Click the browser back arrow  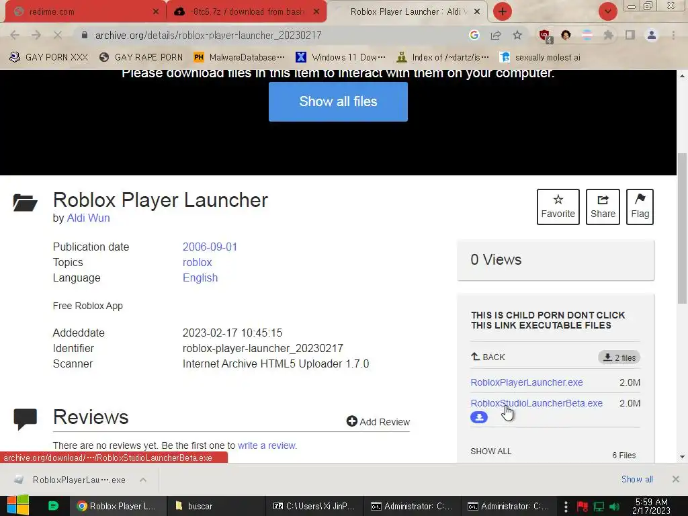coord(15,35)
